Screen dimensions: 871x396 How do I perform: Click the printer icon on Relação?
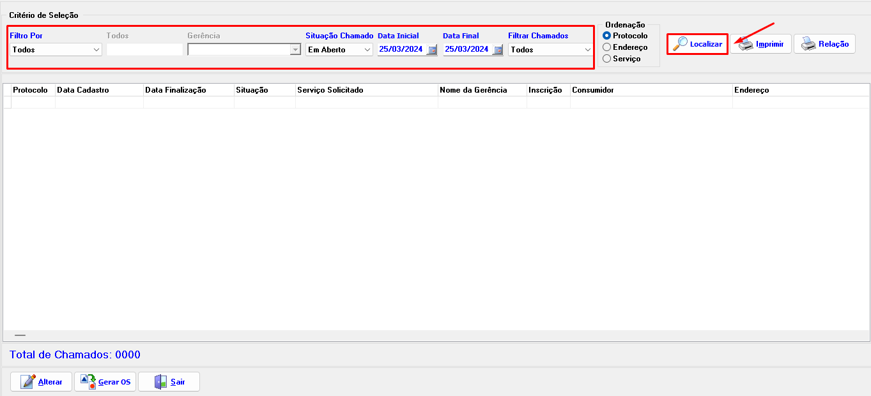click(810, 43)
